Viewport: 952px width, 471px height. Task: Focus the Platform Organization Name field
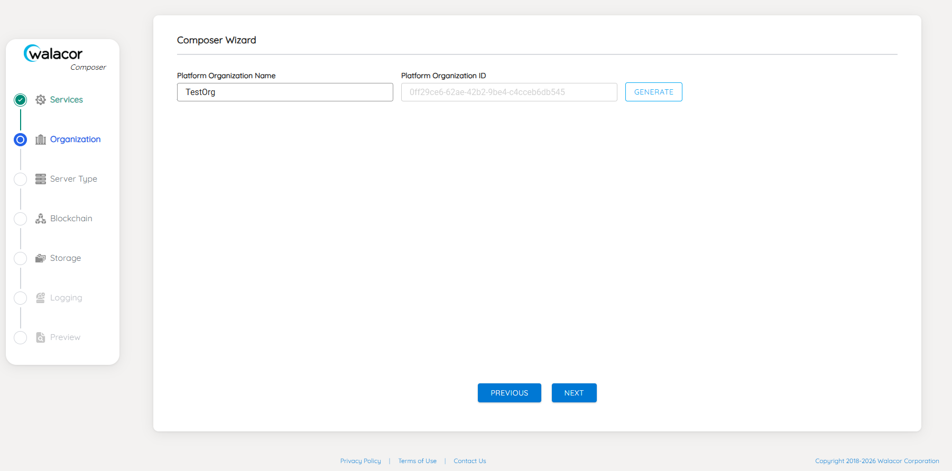[285, 92]
